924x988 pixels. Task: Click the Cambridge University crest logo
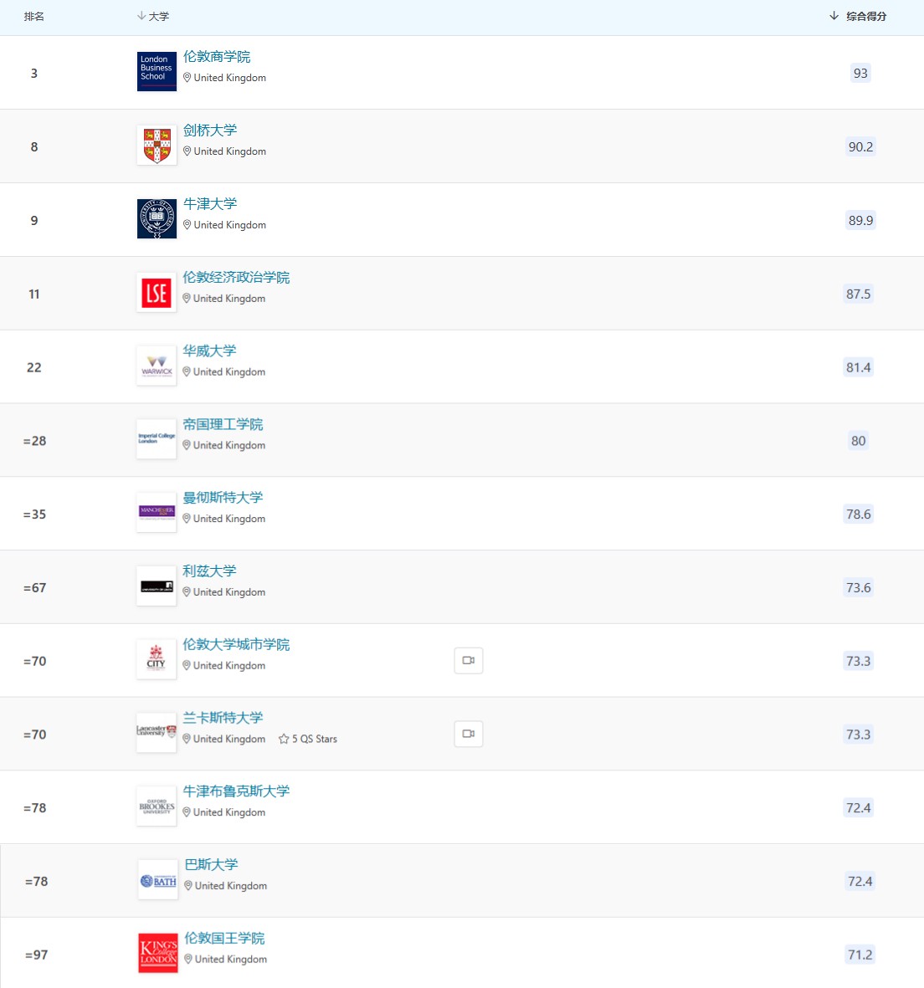[157, 145]
